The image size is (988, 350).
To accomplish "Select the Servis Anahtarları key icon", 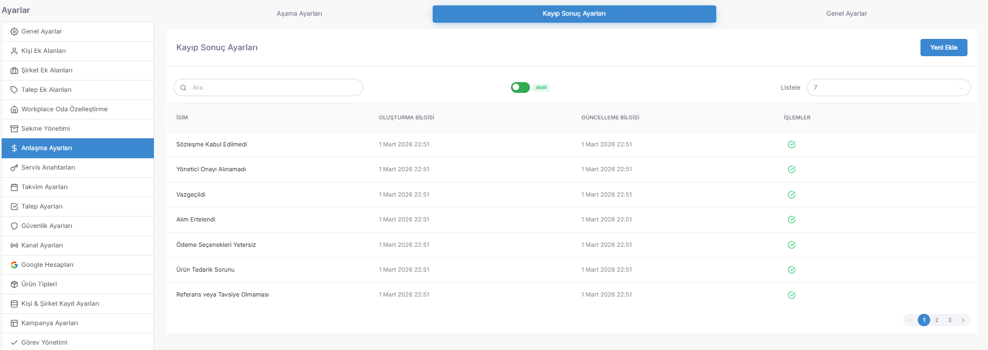I will click(x=14, y=167).
